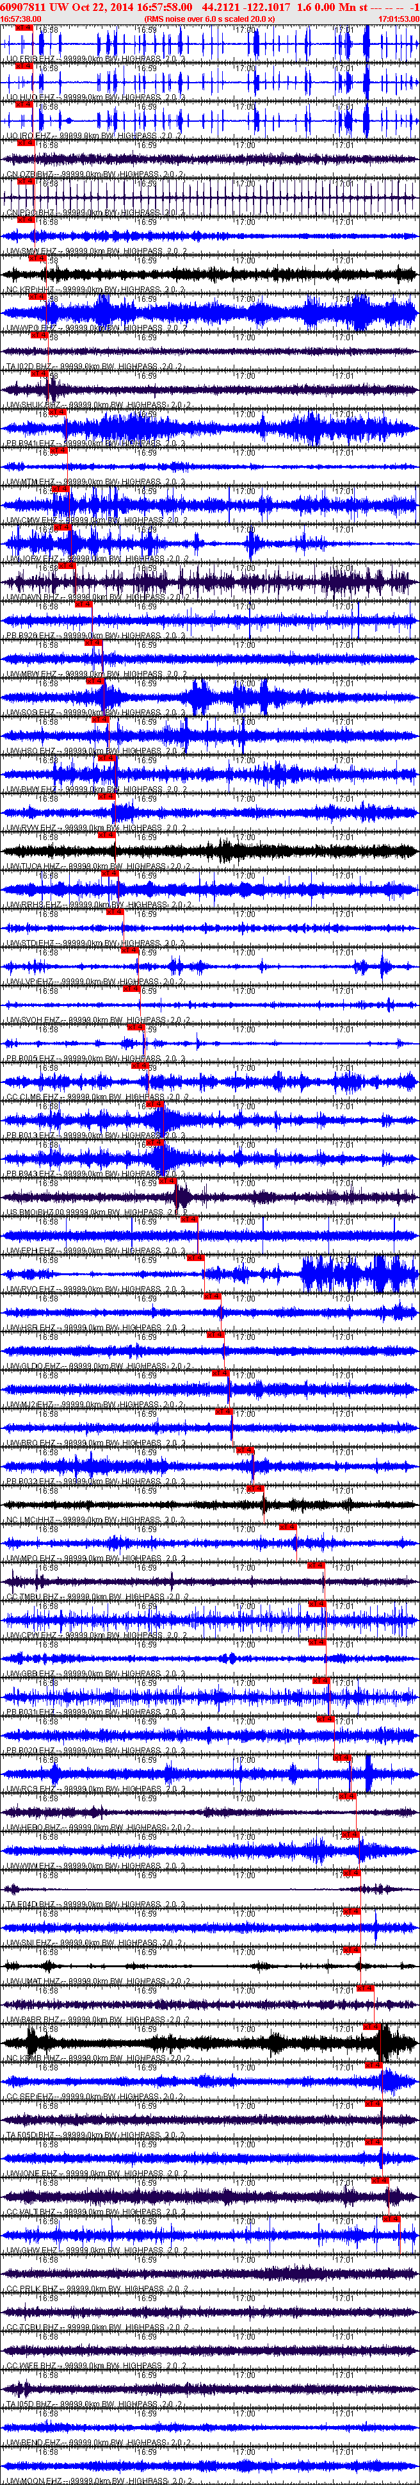This screenshot has height=2485, width=420.
Task: Click the start time 16:57:38.00 label
Action: tap(20, 19)
